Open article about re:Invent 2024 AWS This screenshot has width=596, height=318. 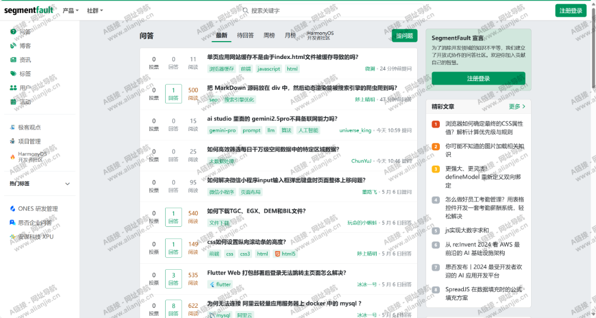coord(483,249)
